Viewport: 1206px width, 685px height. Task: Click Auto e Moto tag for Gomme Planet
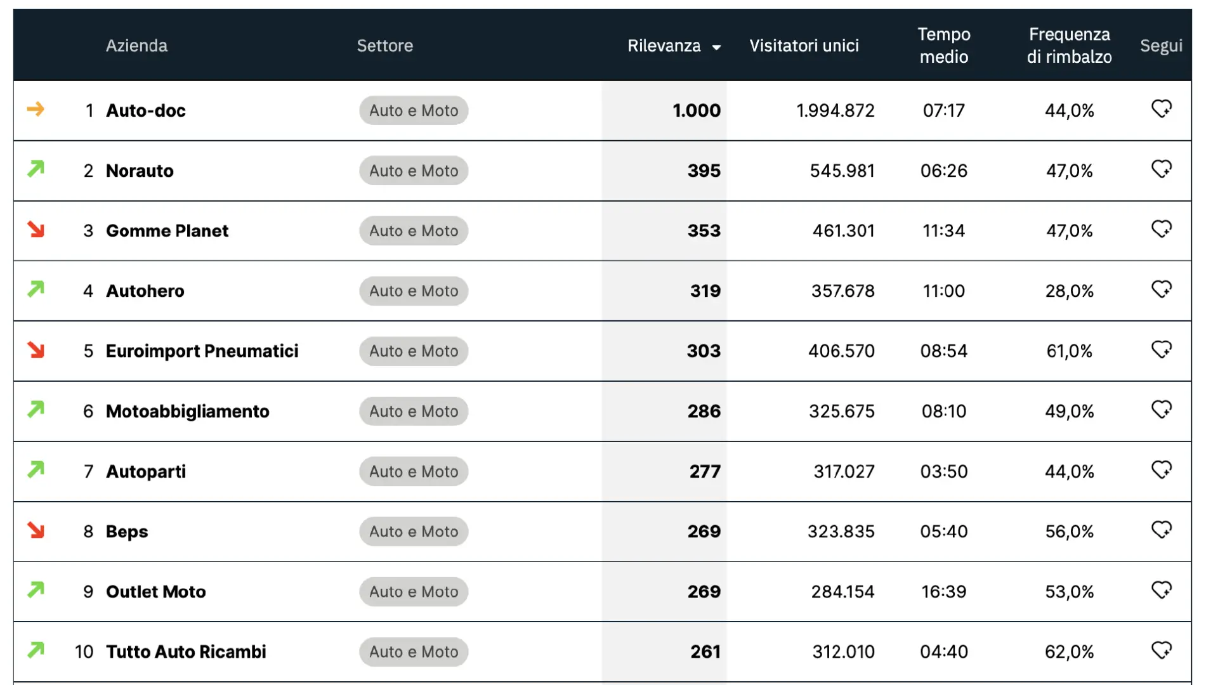click(414, 231)
